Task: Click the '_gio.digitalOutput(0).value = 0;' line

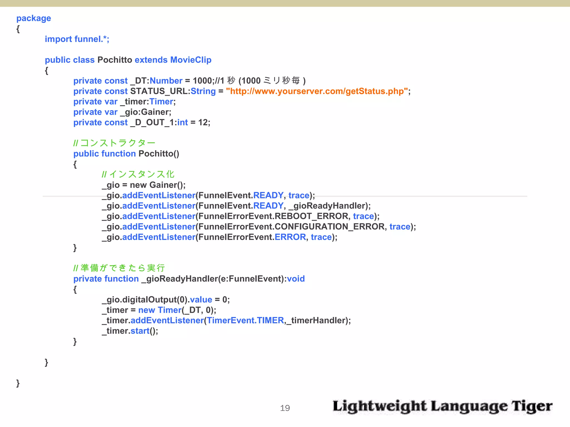Action: click(166, 300)
